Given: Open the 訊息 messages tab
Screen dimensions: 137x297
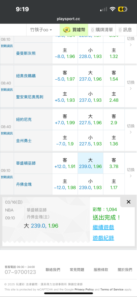Looking at the screenshot, I should click(125, 30).
